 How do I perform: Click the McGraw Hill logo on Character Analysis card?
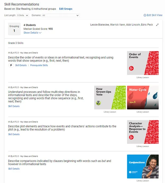click(x=131, y=137)
